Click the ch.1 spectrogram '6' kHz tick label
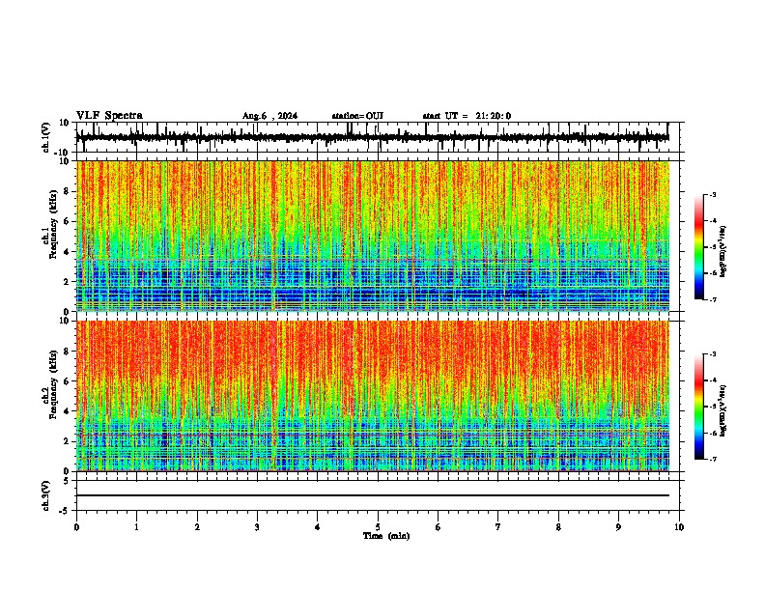 pos(68,221)
